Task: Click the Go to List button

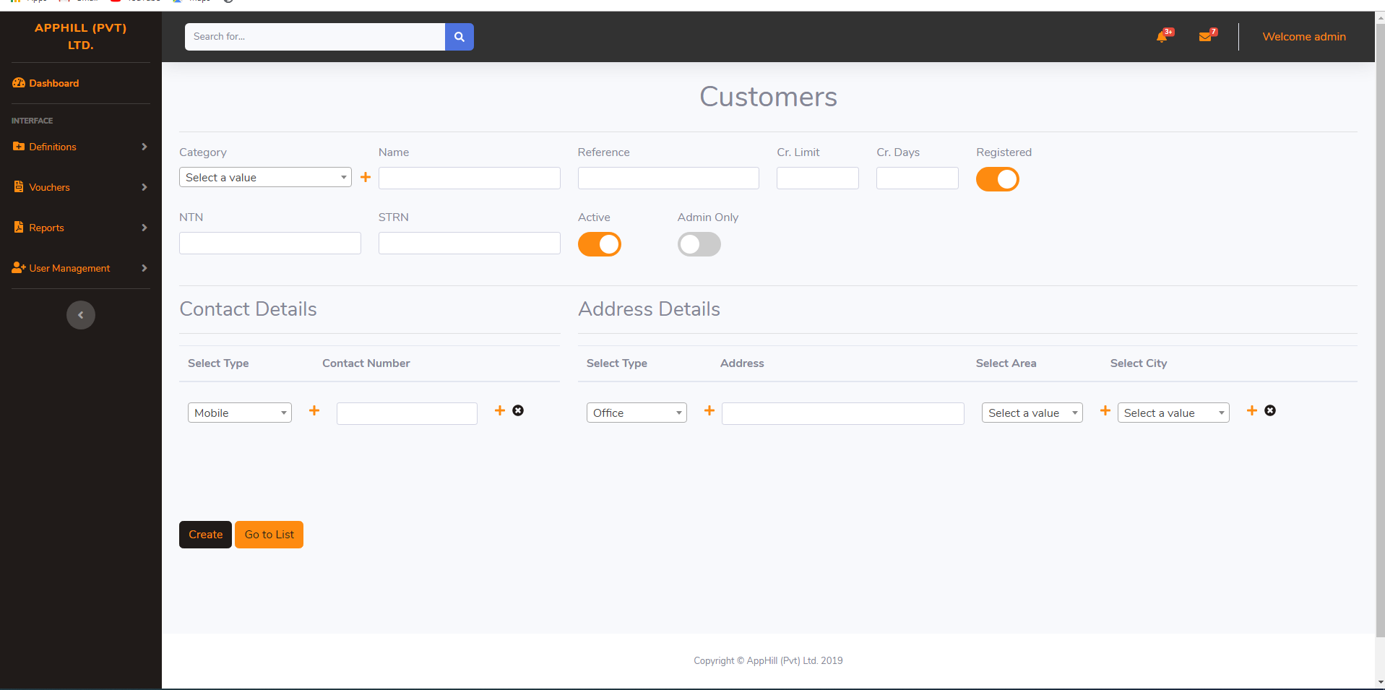Action: (x=269, y=535)
